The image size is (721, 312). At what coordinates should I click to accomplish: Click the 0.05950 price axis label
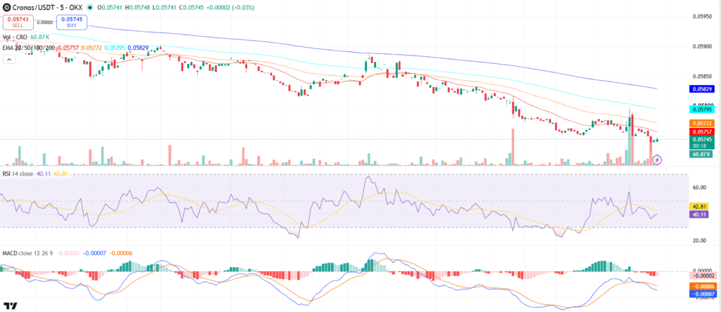pos(702,16)
